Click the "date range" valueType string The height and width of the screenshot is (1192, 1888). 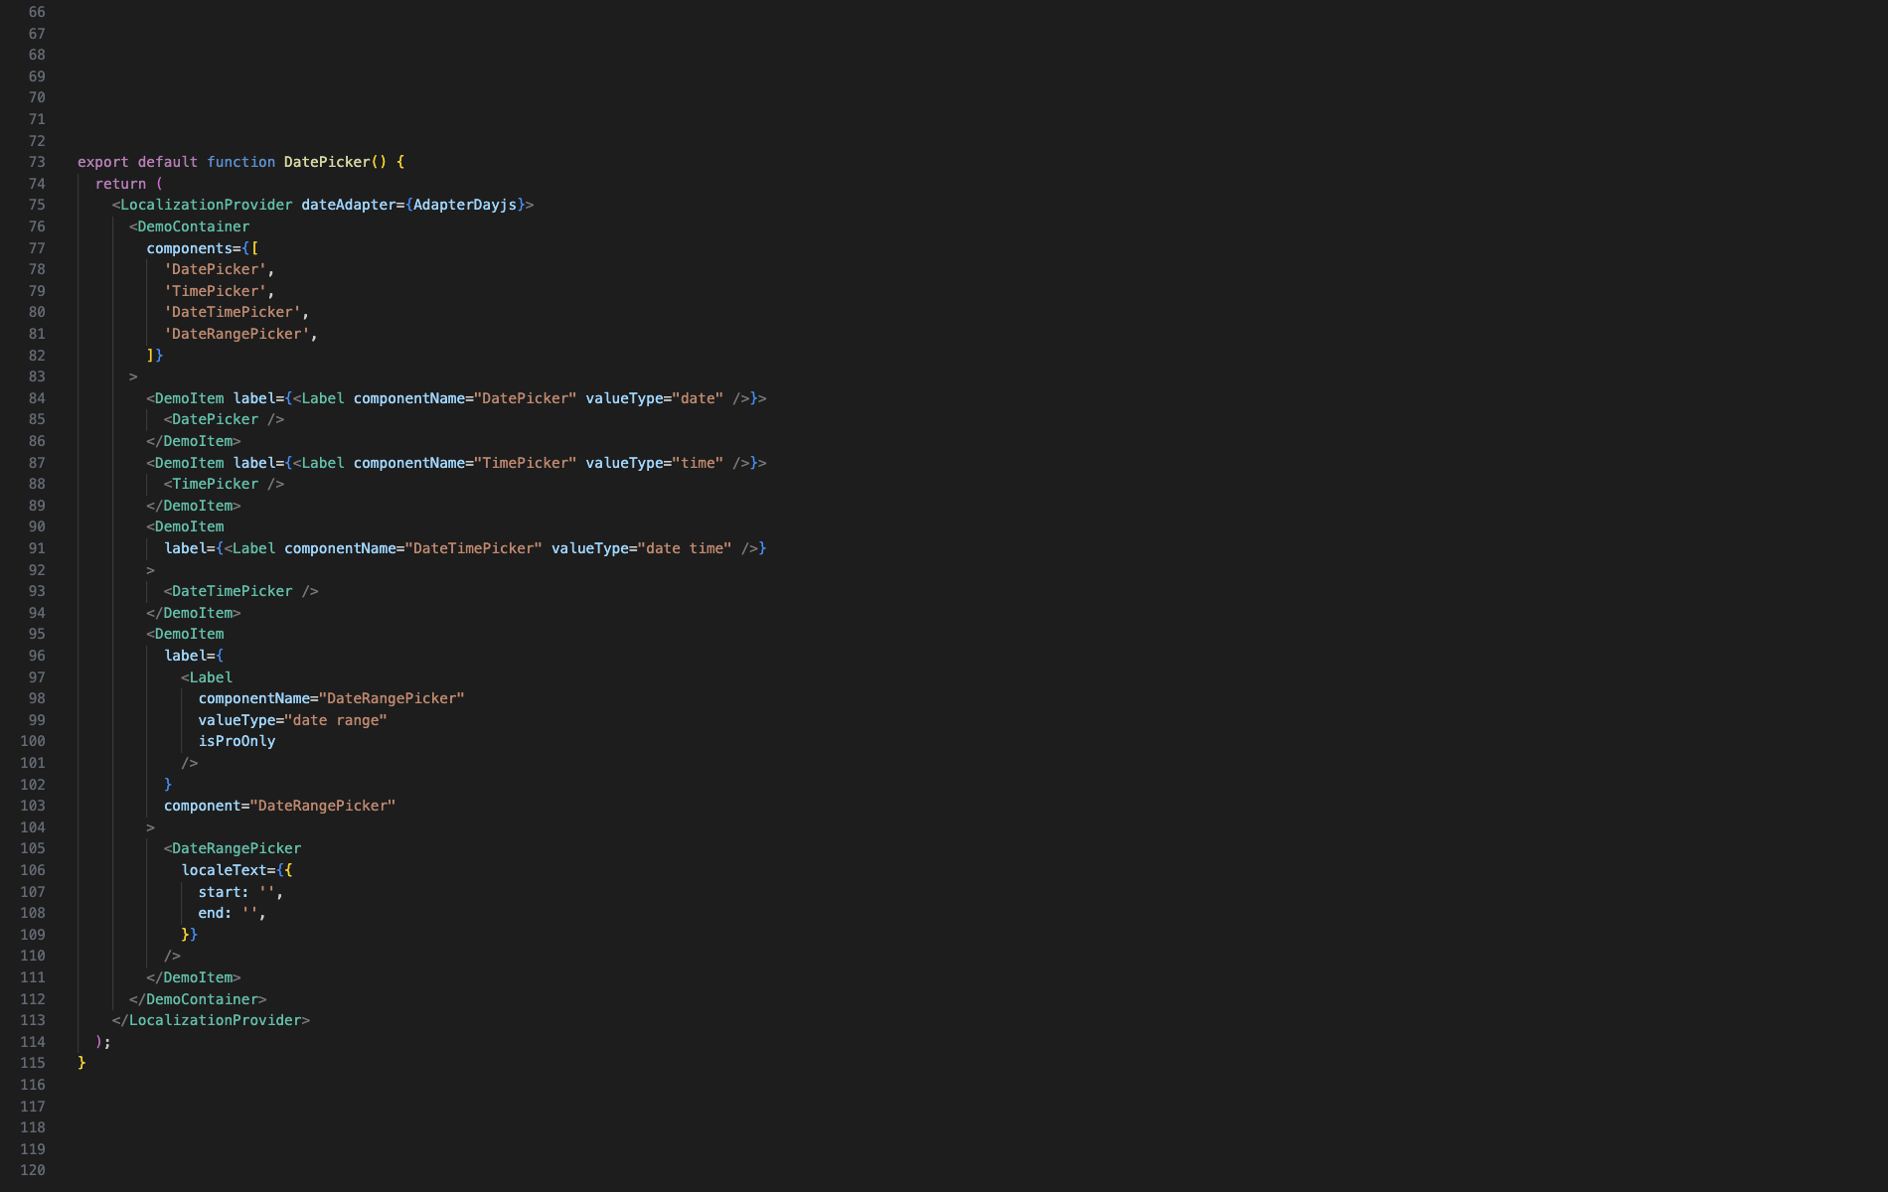(336, 720)
